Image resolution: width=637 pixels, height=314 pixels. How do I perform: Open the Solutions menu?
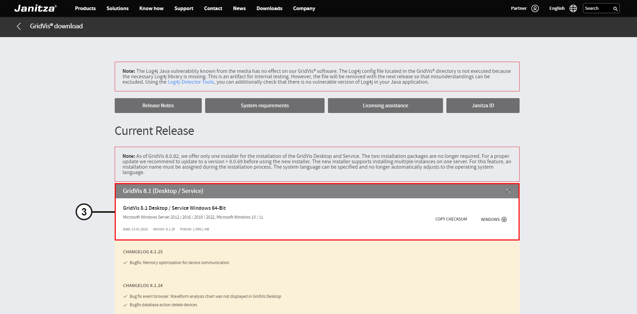click(117, 8)
